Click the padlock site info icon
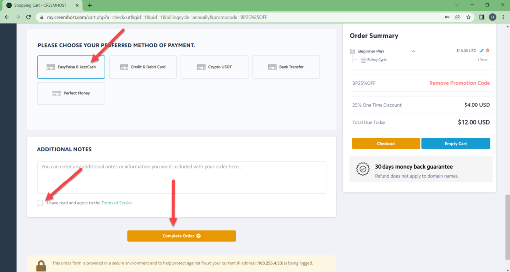The width and height of the screenshot is (510, 272). pyautogui.click(x=42, y=17)
